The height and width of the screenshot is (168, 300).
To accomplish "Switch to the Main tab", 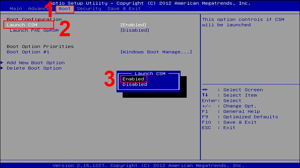I will [15, 8].
